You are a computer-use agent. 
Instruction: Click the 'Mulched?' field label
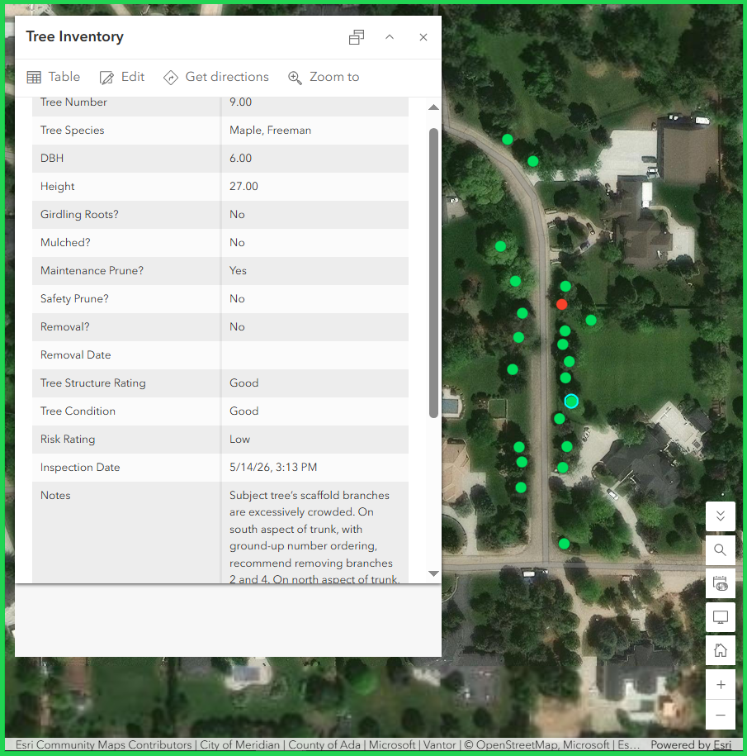click(65, 243)
